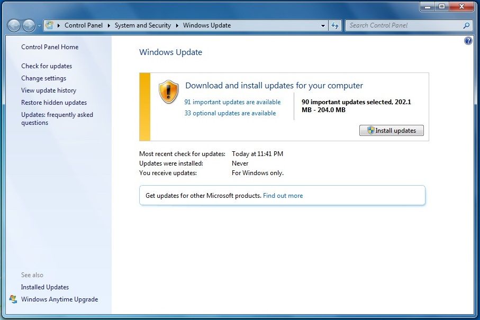The height and width of the screenshot is (320, 480).
Task: Click the Search Control Panel field
Action: coord(402,25)
